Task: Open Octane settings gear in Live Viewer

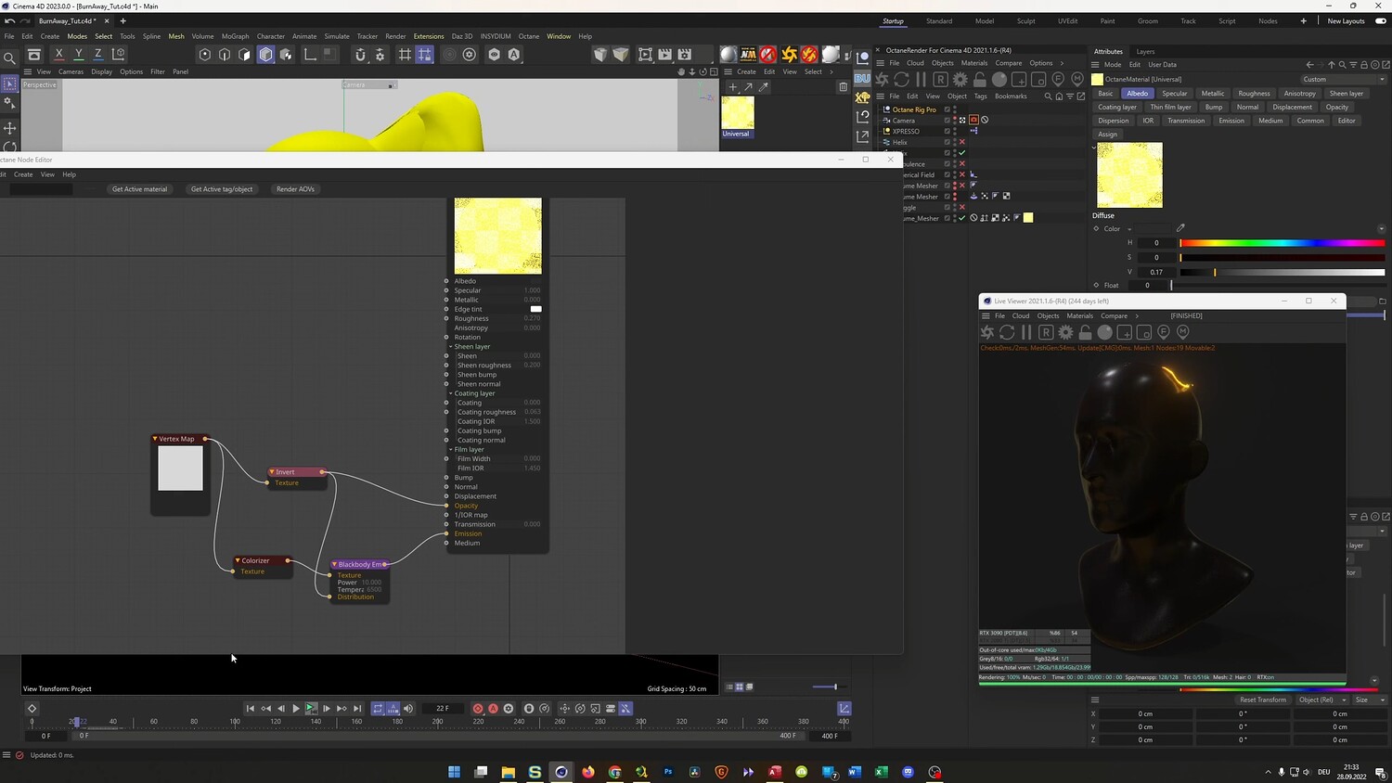Action: click(1065, 332)
